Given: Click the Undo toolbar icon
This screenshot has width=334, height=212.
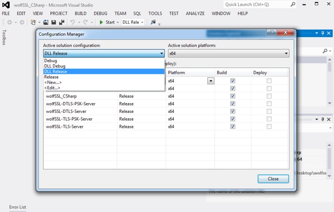Looking at the screenshot, I should pos(73,22).
